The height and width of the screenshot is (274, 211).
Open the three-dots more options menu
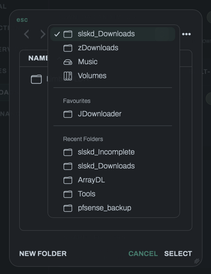point(186,34)
